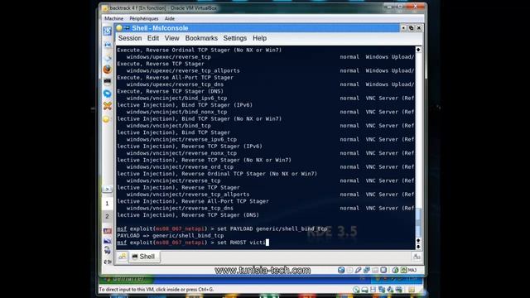Click 'windows/vncinject/reverse_tcp_dns' payload entry
Image resolution: width=530 pixels, height=298 pixels.
tap(180, 208)
